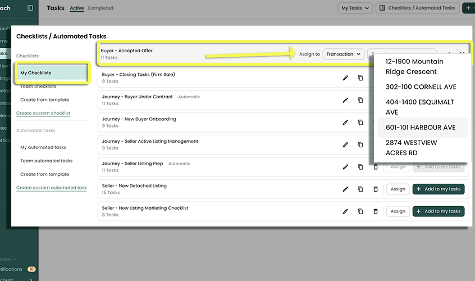Assign the Seller - New Listing Marketing Checklist
Viewport: 475px width, 281px height.
(398, 211)
